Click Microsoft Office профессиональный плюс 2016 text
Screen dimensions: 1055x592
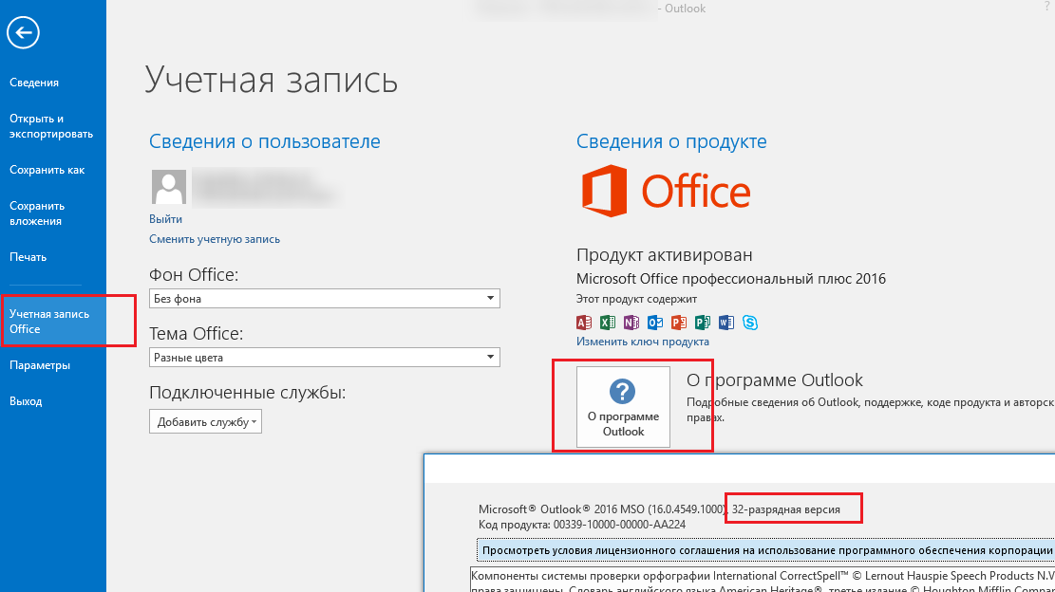point(731,279)
